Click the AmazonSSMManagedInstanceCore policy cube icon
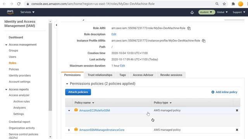Screen dimensions: 248x139 pyautogui.click(x=76, y=130)
